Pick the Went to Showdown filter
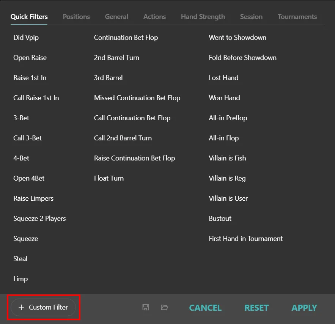The image size is (335, 324). tap(237, 38)
